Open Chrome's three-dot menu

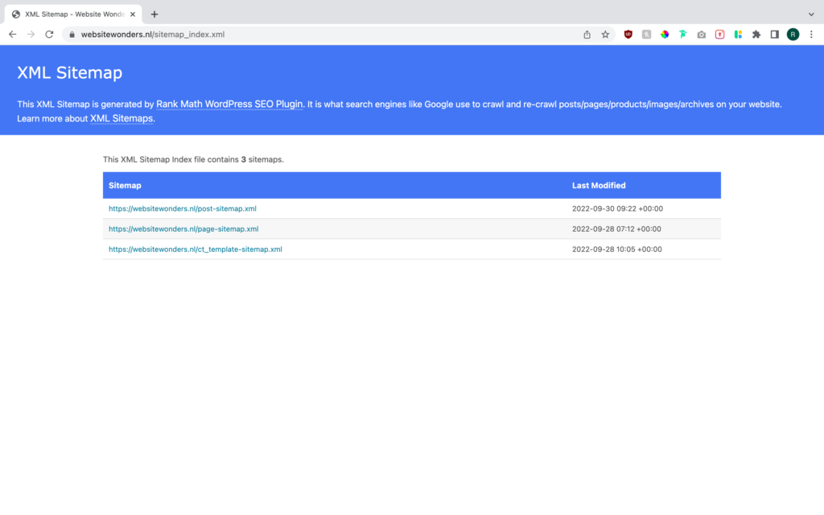point(811,34)
